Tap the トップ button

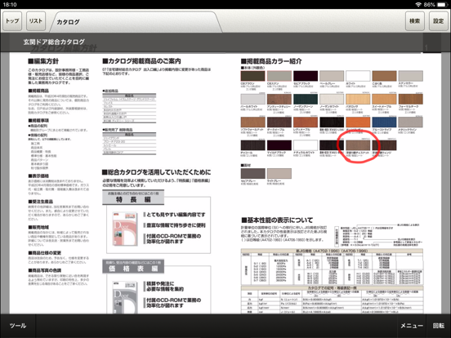12,21
